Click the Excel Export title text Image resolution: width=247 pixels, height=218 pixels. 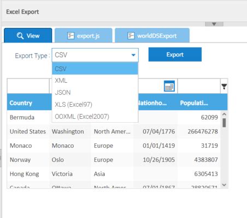22,12
